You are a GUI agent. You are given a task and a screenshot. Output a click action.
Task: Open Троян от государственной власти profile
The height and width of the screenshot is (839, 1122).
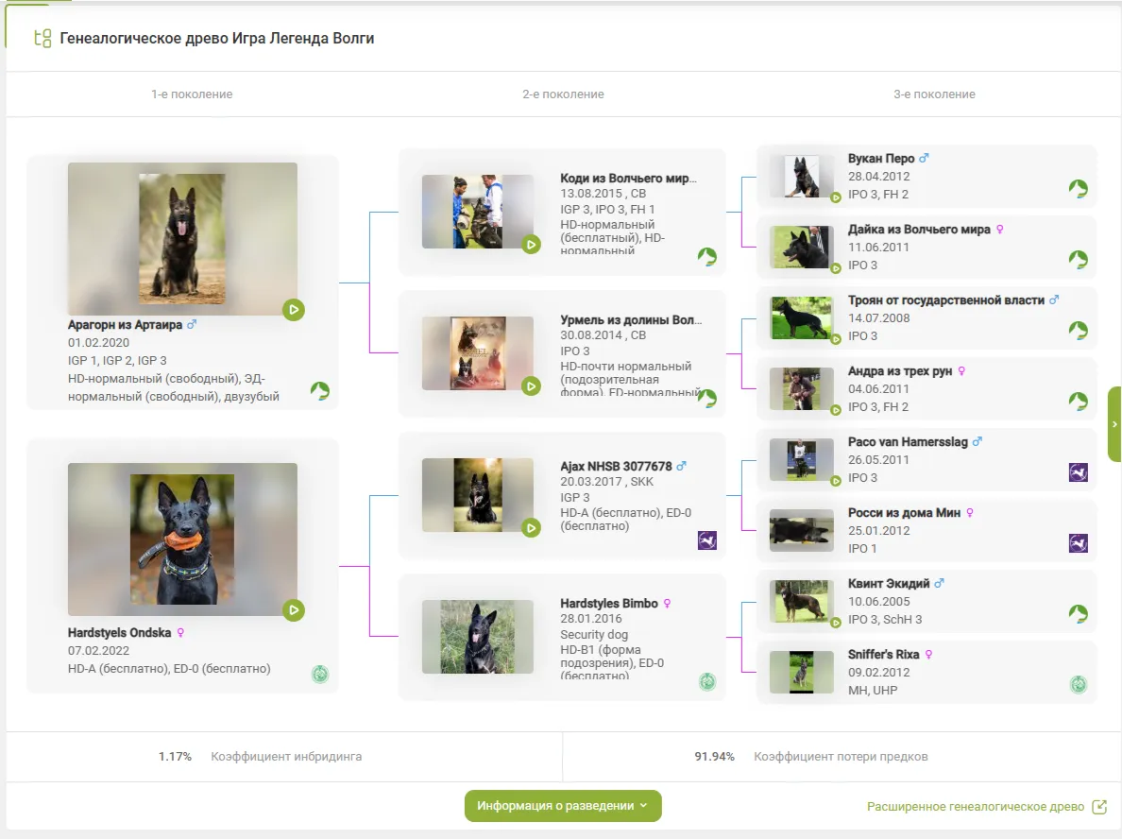coord(945,300)
